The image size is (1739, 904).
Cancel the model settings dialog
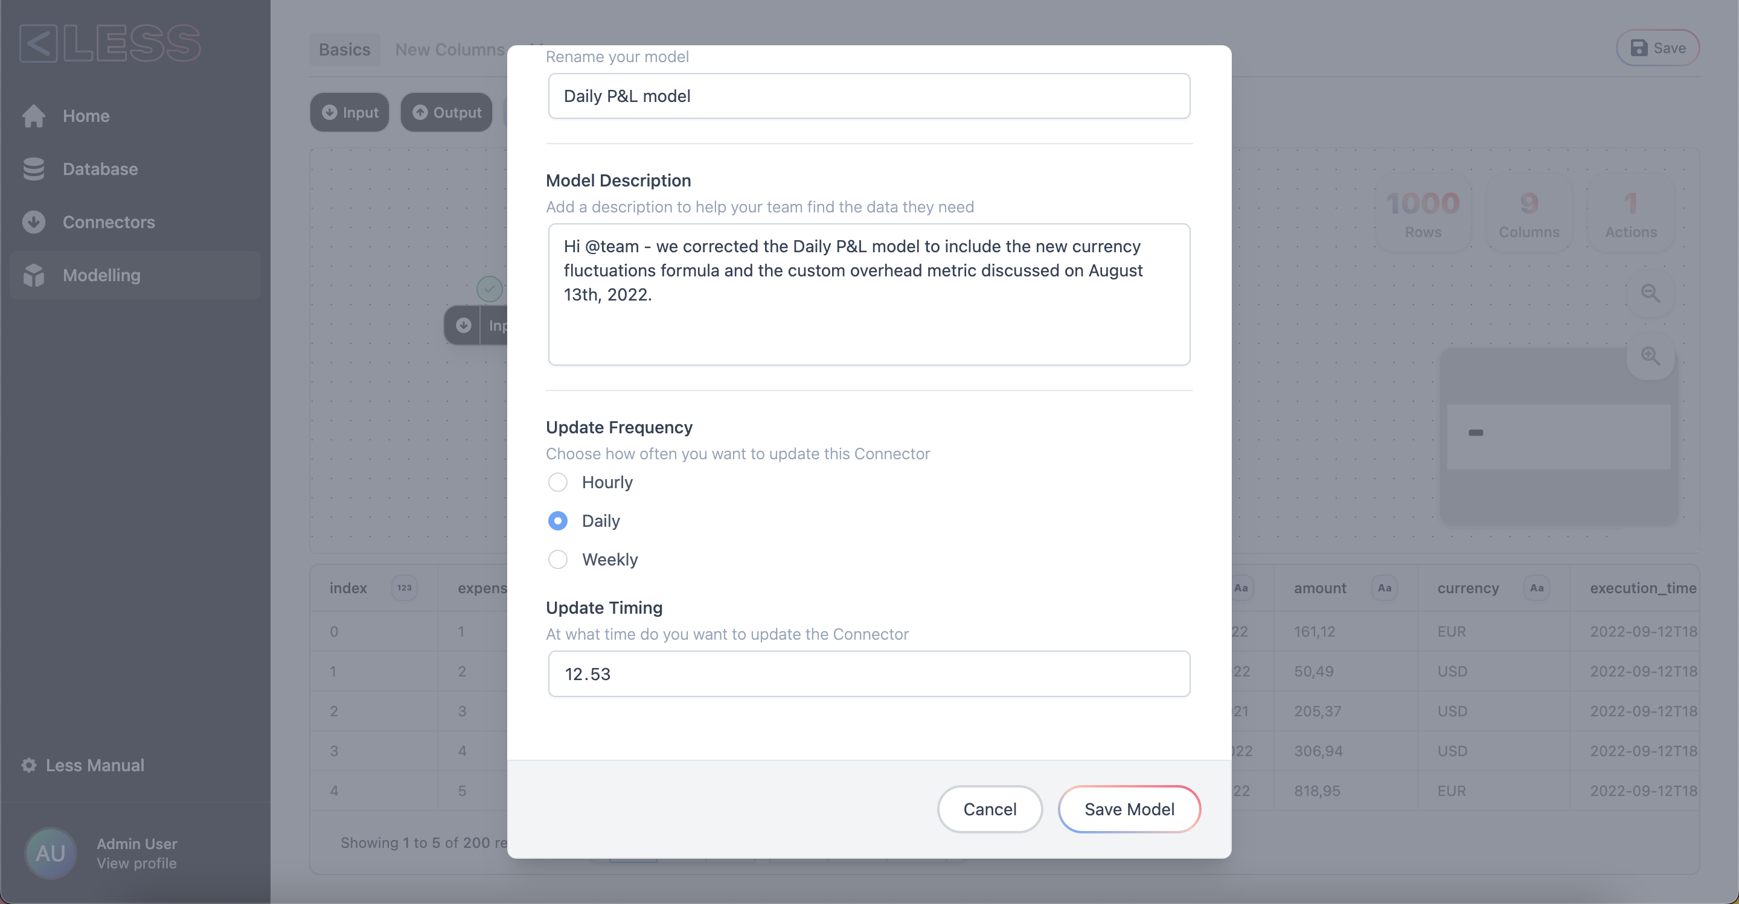(x=989, y=809)
